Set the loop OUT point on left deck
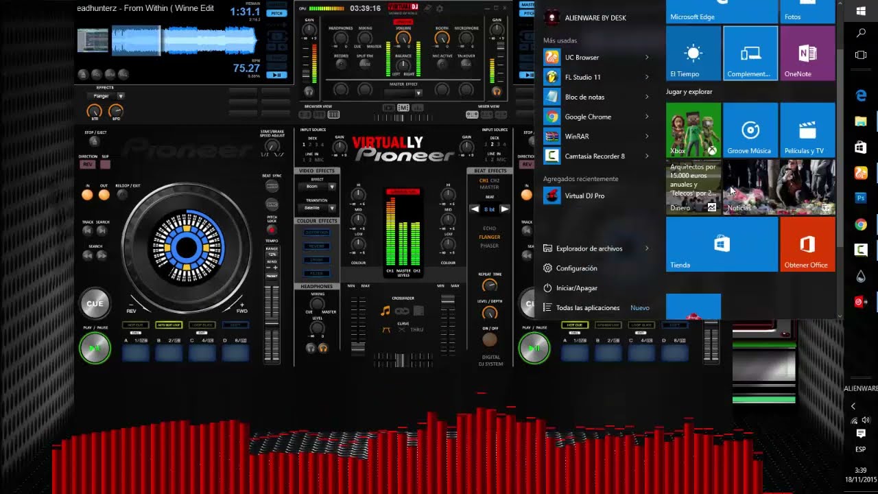Image resolution: width=878 pixels, height=494 pixels. [104, 195]
